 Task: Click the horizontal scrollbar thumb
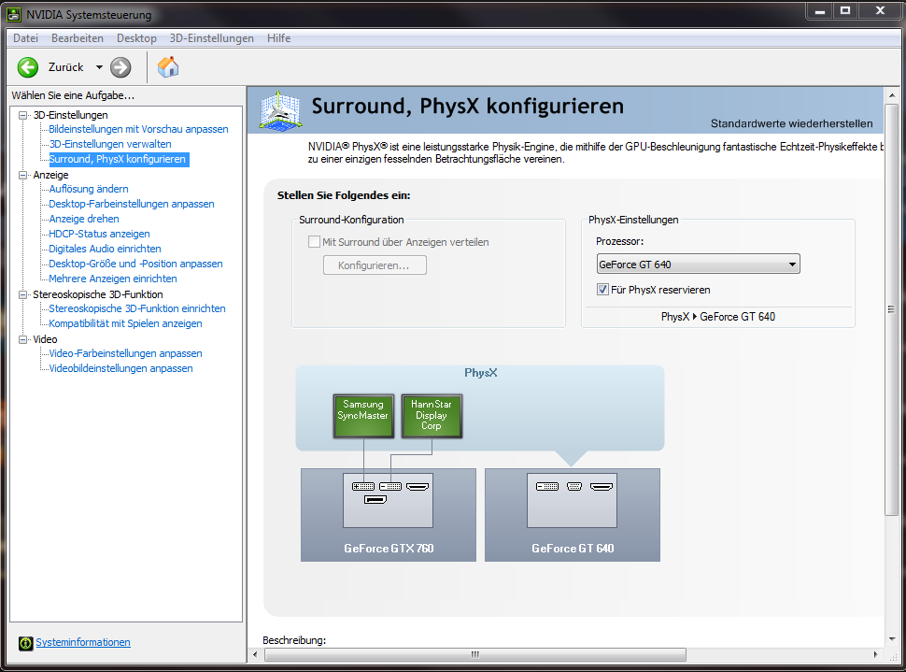pyautogui.click(x=475, y=654)
